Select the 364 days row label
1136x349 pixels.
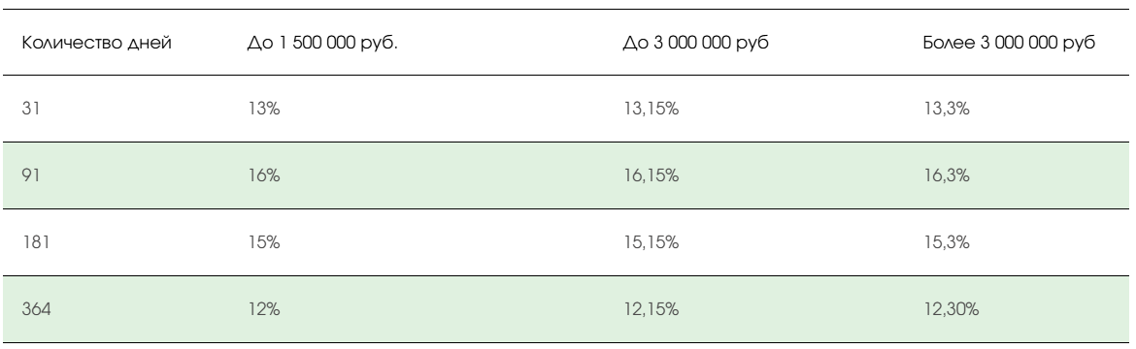tap(36, 310)
